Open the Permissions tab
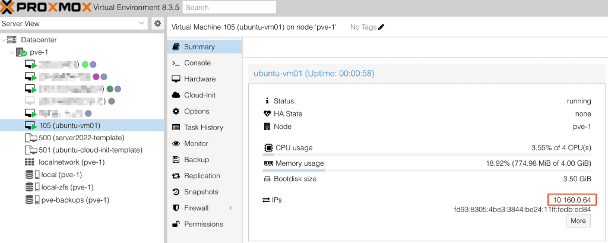 click(205, 224)
